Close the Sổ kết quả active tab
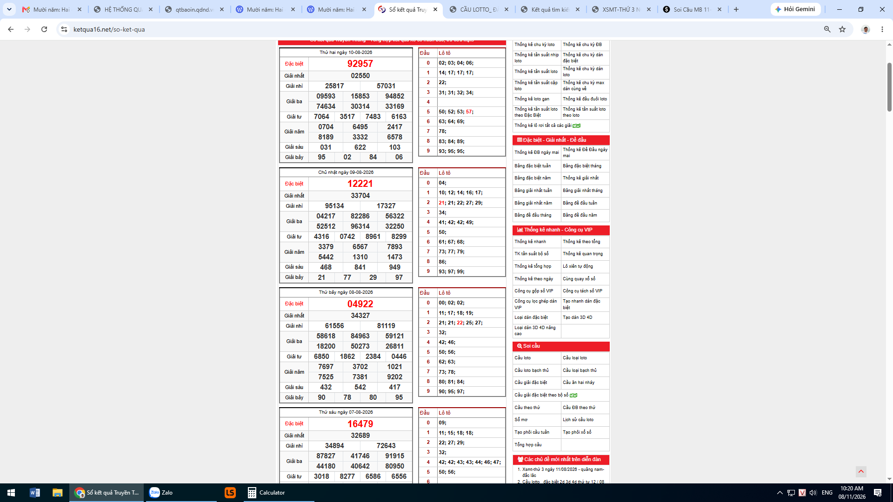 click(435, 9)
